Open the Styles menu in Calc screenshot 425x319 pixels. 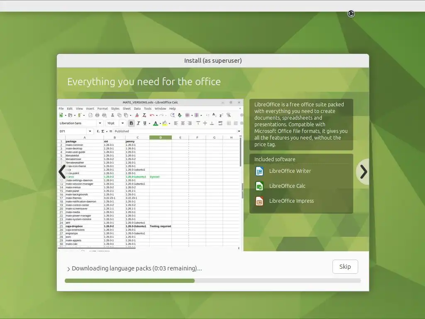[x=115, y=108]
